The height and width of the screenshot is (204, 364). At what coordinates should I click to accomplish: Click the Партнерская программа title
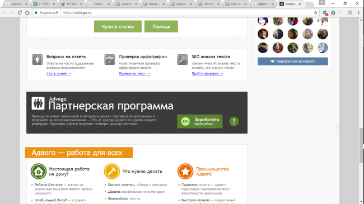pyautogui.click(x=111, y=106)
